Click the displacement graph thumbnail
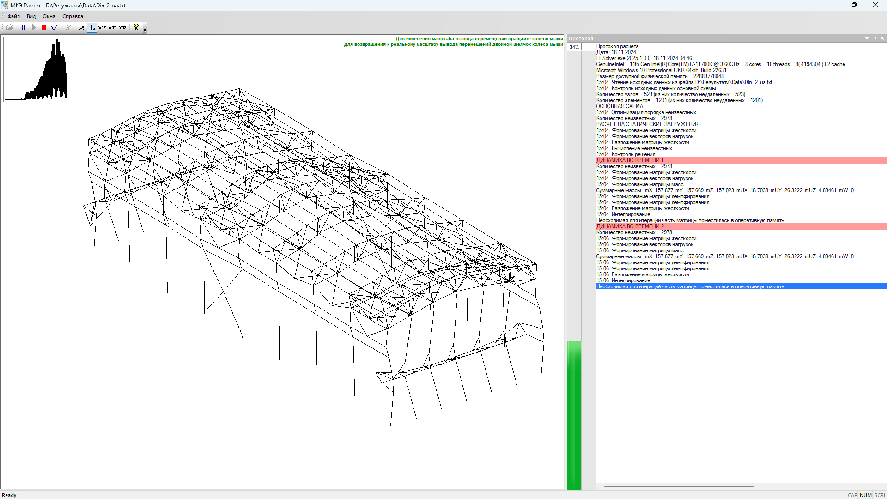887x499 pixels. [x=36, y=69]
